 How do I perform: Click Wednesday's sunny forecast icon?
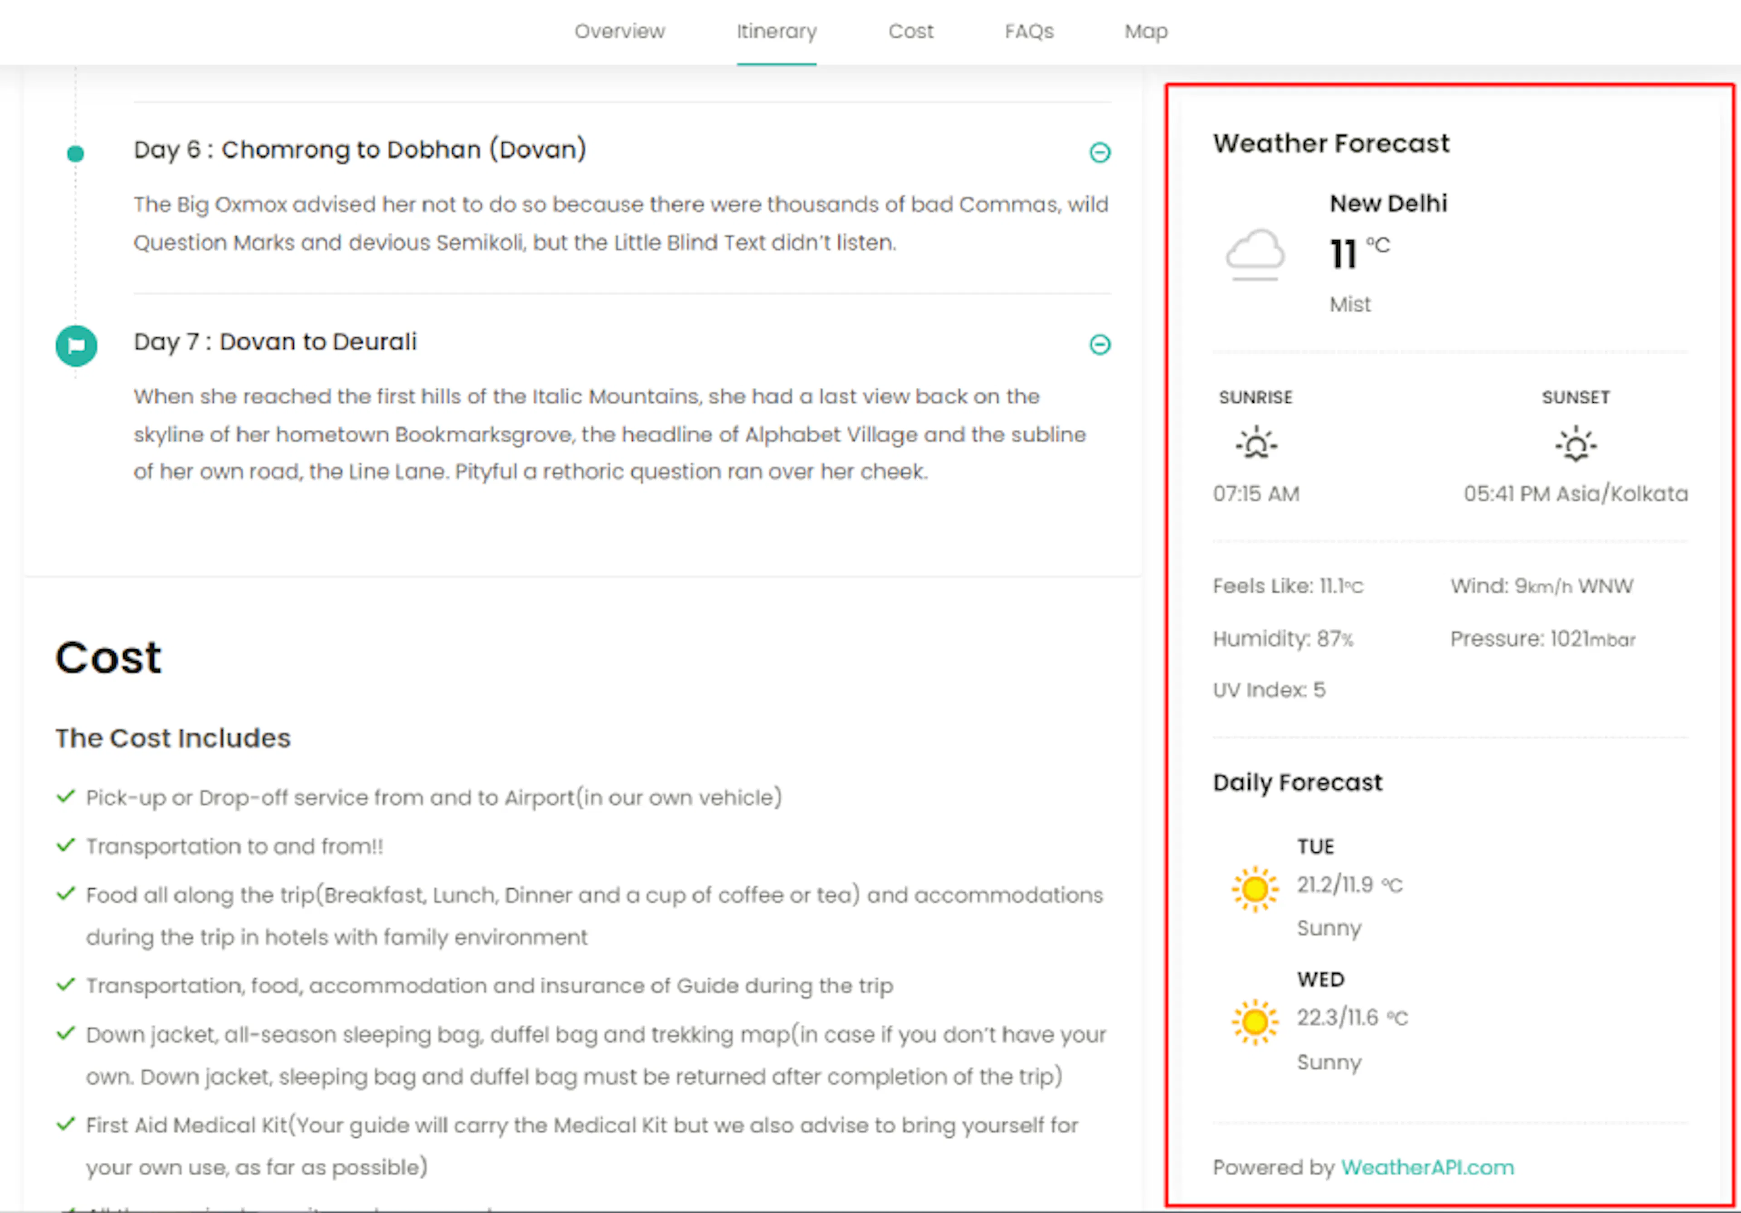(1255, 1022)
